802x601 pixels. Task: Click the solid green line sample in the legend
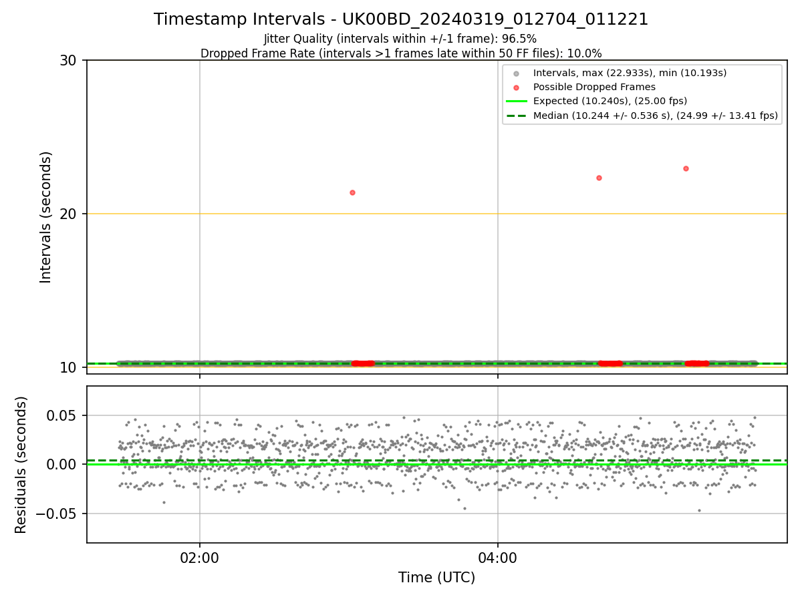pyautogui.click(x=516, y=101)
